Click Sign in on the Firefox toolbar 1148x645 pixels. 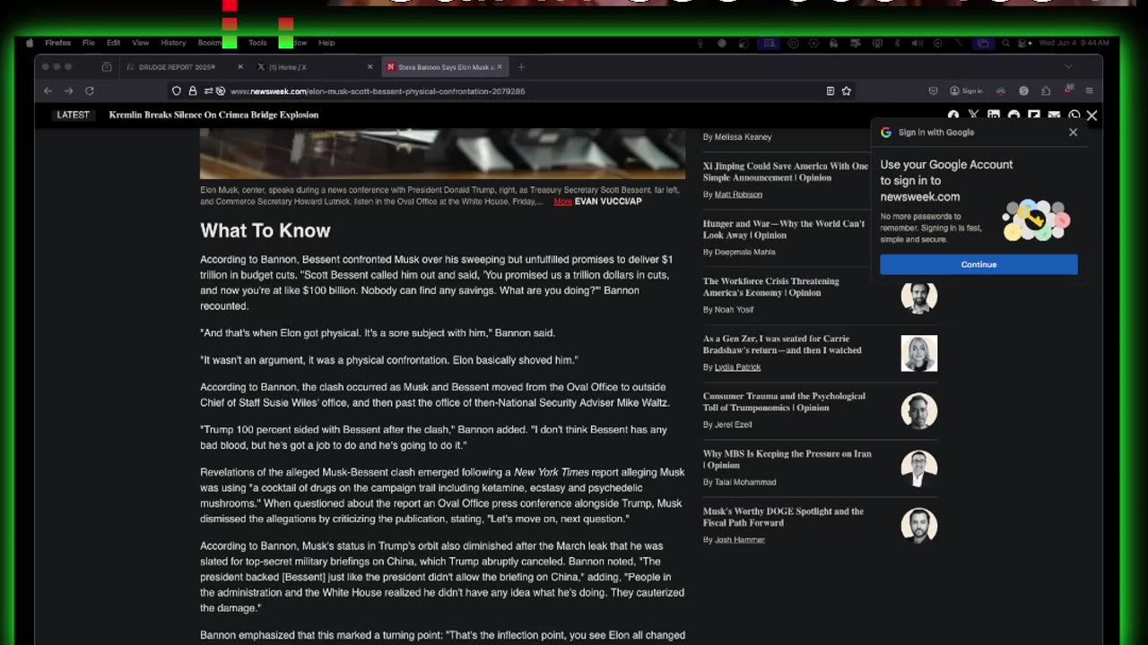pyautogui.click(x=966, y=90)
